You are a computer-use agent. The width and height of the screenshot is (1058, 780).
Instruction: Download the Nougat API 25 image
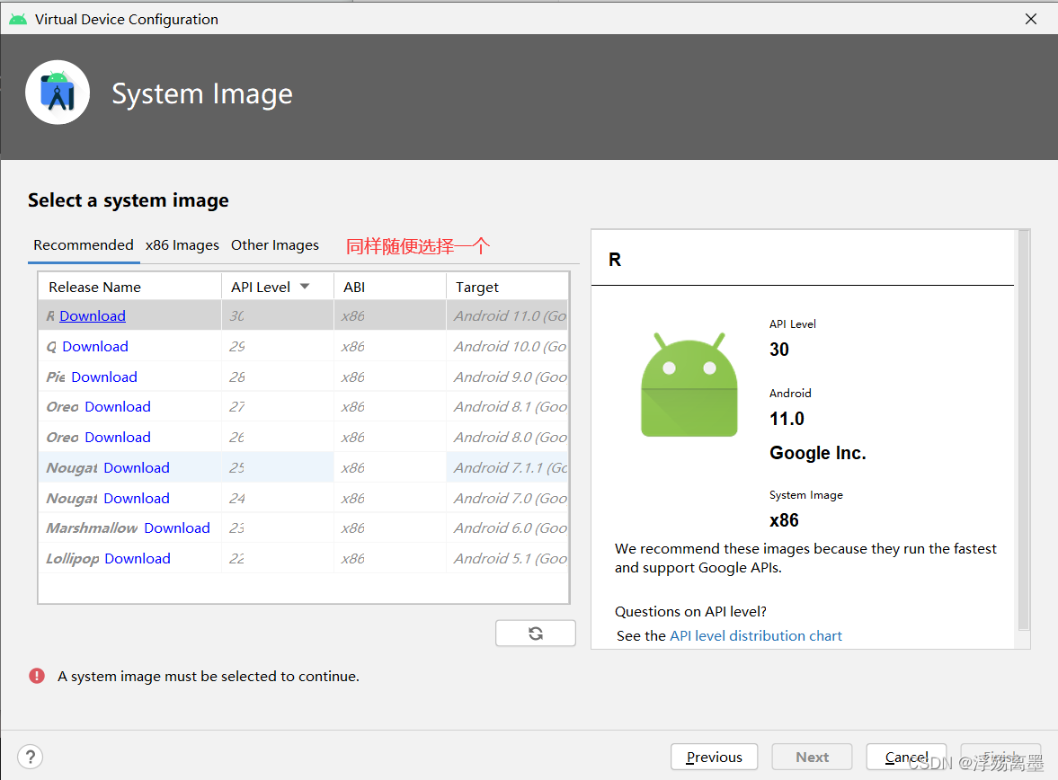pos(137,467)
